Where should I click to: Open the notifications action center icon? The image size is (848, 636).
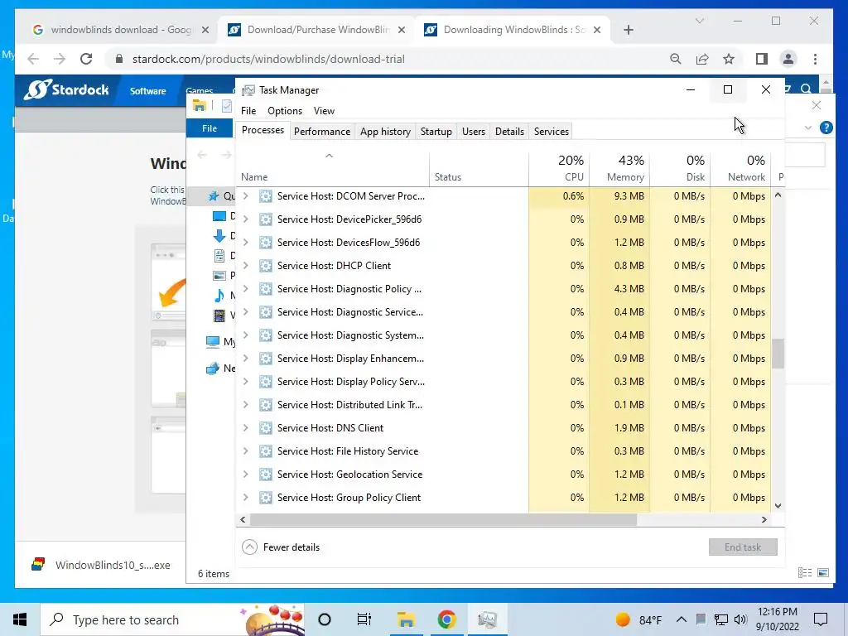coord(821,619)
